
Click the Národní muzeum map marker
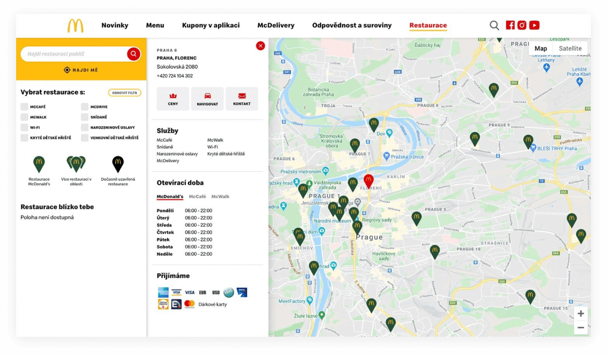(x=356, y=219)
